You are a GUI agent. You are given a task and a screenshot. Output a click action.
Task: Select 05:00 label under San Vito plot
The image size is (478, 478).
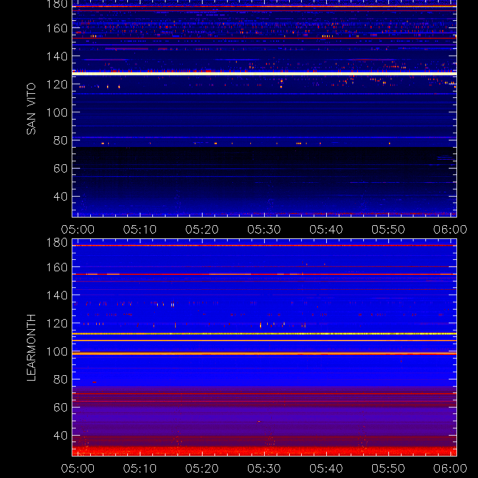coord(78,229)
